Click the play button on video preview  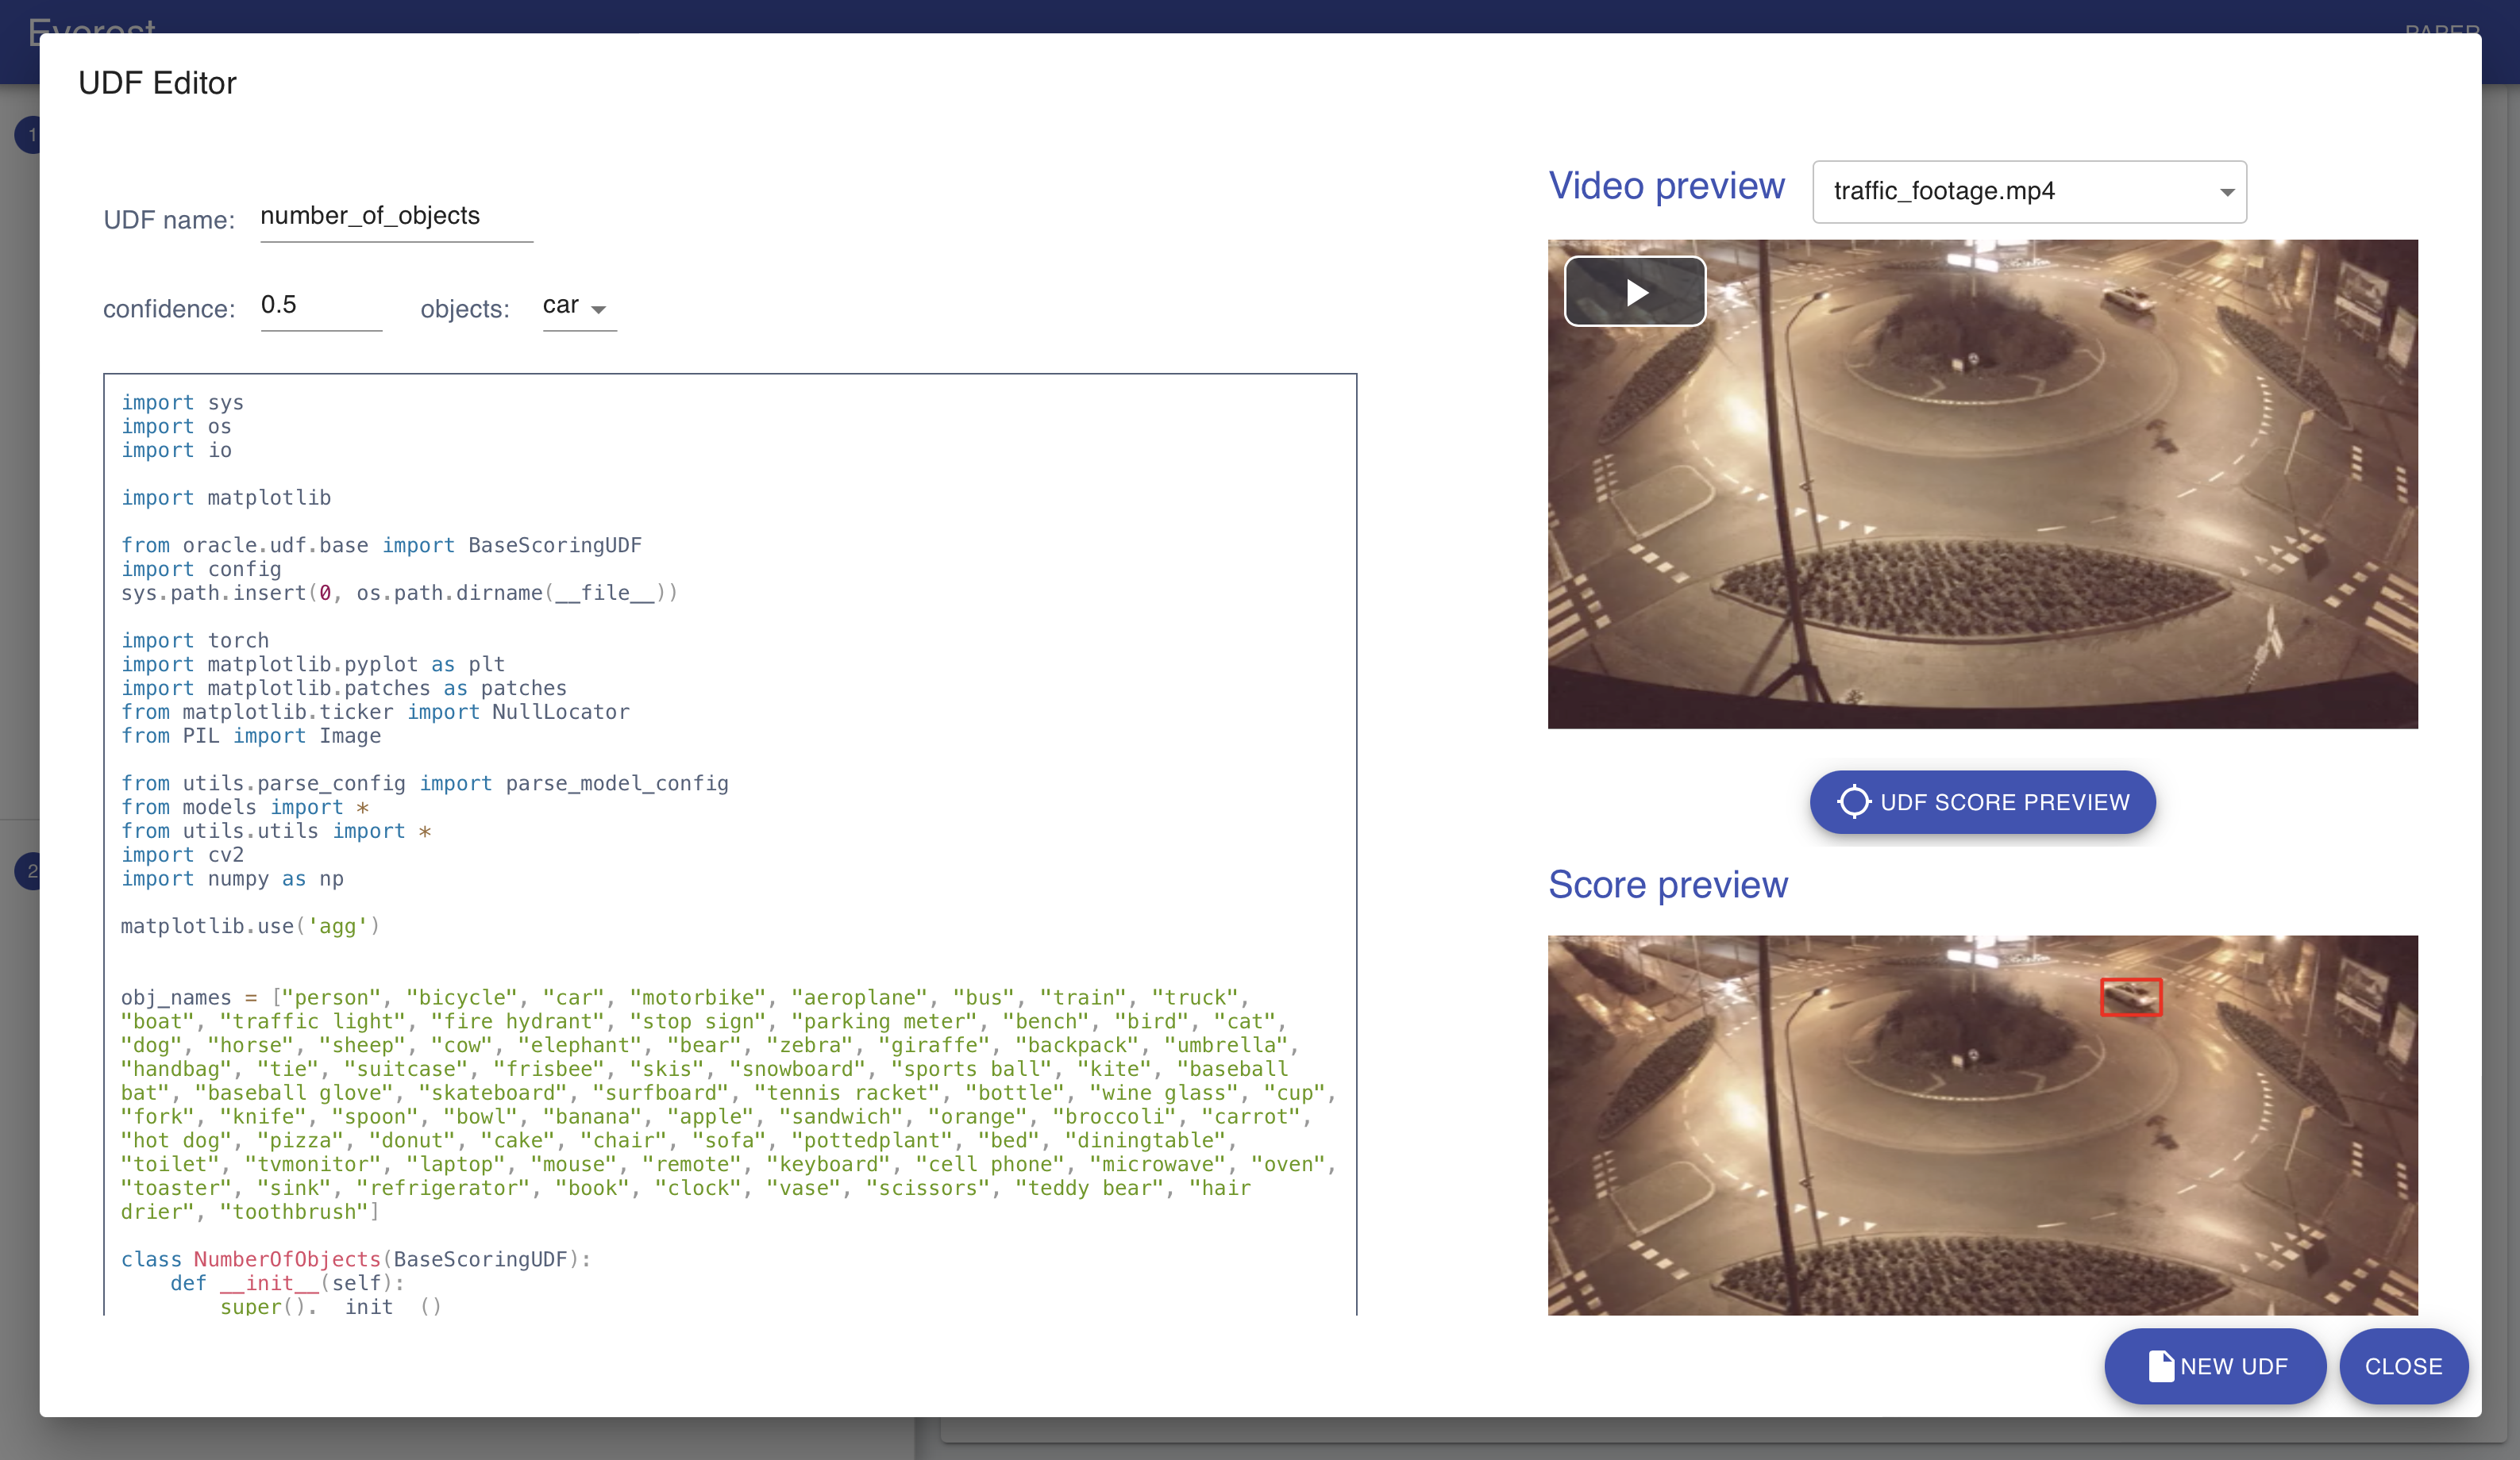pos(1635,290)
